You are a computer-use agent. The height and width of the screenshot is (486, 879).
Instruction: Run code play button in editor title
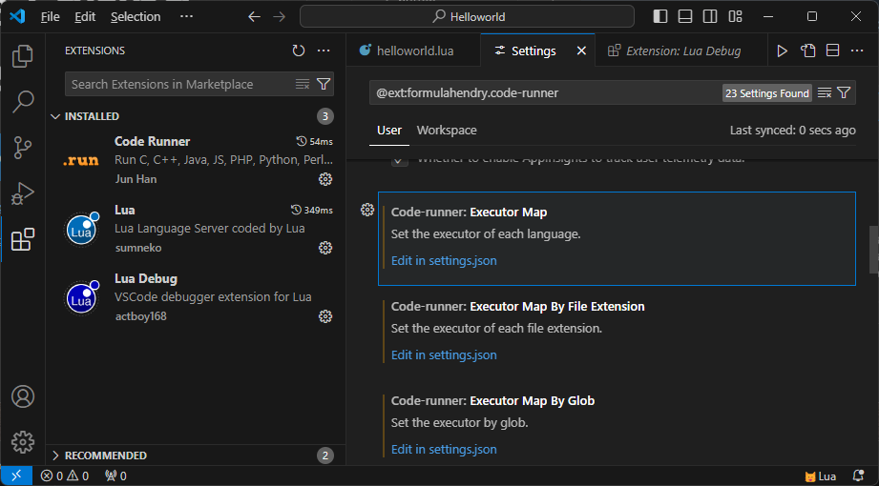(x=782, y=51)
